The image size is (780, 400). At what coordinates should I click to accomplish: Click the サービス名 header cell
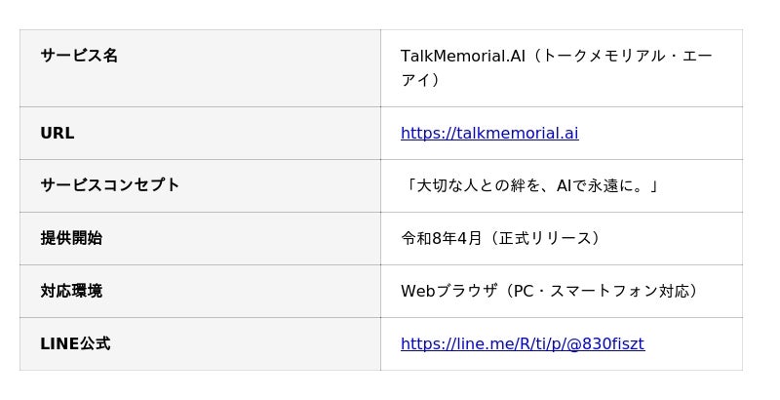click(x=79, y=56)
